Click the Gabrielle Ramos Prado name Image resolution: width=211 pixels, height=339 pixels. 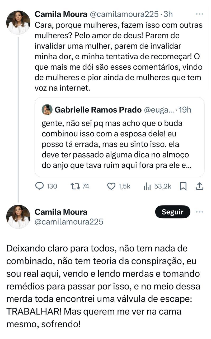click(x=98, y=110)
